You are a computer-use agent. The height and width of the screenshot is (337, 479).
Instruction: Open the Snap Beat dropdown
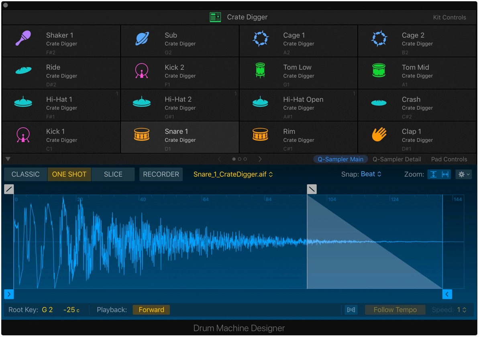tap(371, 174)
